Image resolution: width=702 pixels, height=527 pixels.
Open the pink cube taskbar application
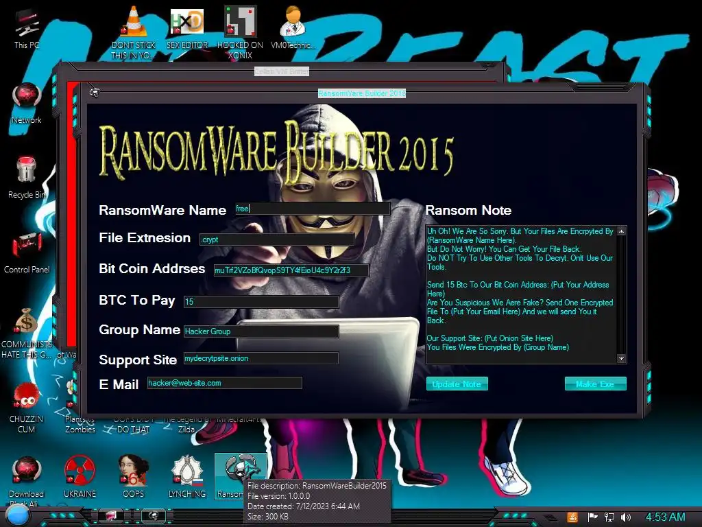(x=110, y=516)
